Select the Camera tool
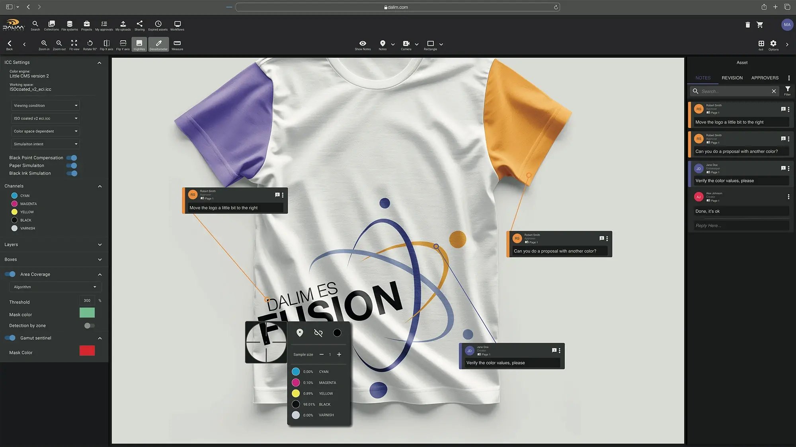Image resolution: width=796 pixels, height=447 pixels. tap(406, 45)
